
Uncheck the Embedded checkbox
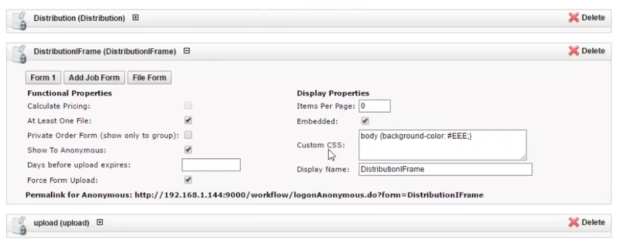(365, 121)
